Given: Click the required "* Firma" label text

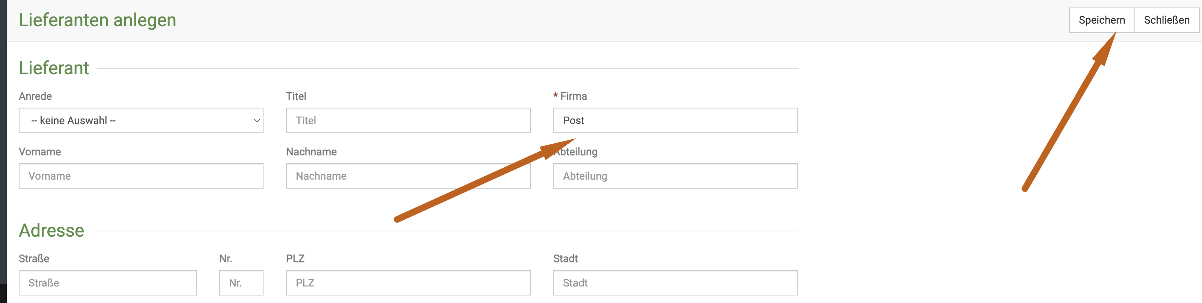Looking at the screenshot, I should pyautogui.click(x=570, y=96).
